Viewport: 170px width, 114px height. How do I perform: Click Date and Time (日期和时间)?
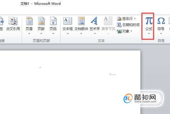pos(128,25)
